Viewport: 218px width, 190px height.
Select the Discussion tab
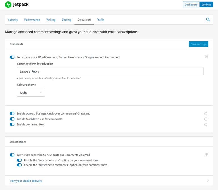tap(84, 20)
